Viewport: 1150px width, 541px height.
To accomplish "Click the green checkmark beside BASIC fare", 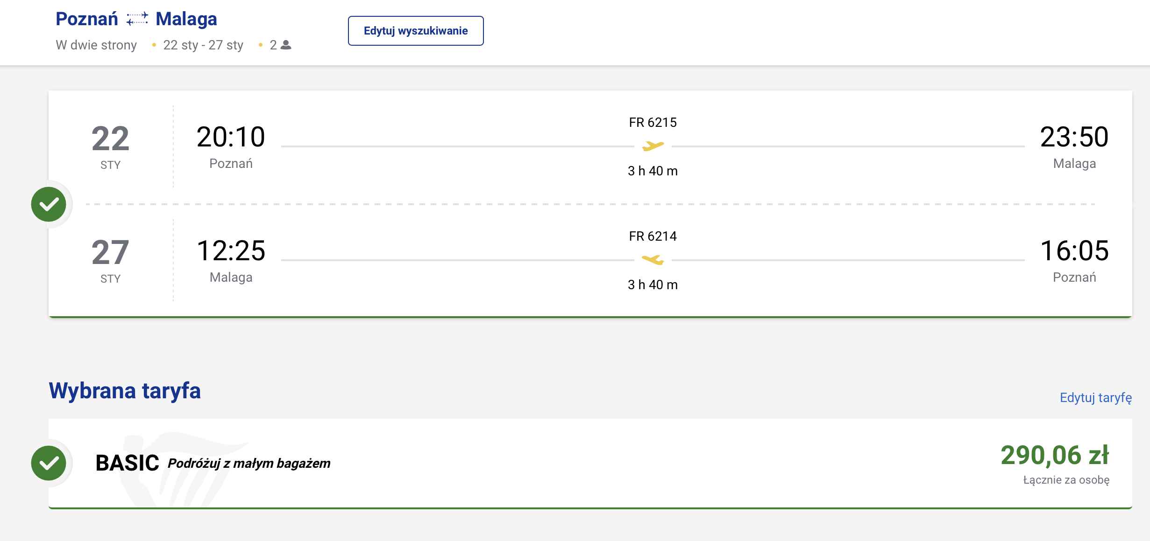I will coord(49,463).
